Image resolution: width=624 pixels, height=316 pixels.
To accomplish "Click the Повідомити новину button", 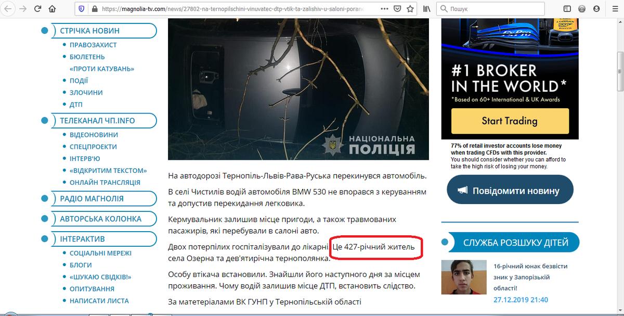I will click(510, 191).
